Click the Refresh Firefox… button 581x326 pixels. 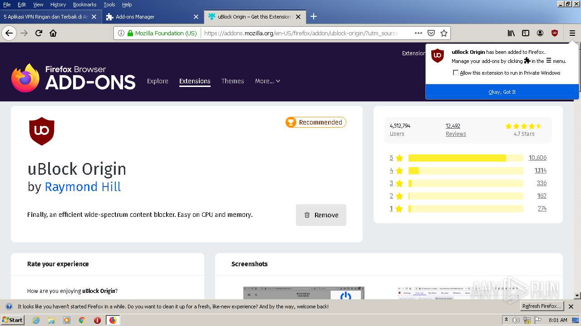coord(542,307)
